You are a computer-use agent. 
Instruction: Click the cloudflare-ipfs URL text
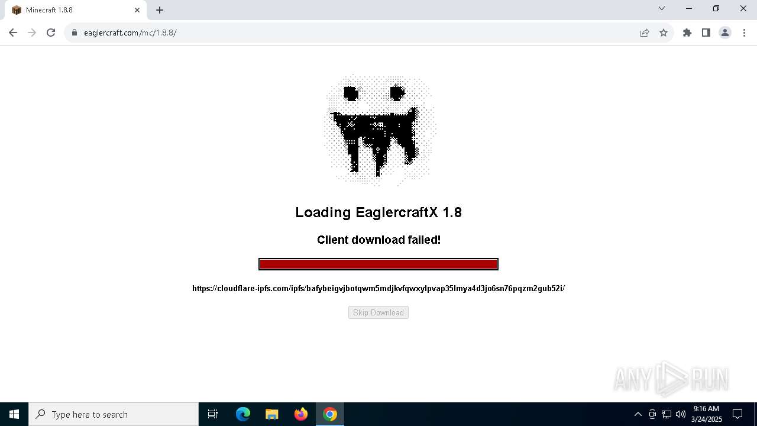point(378,288)
